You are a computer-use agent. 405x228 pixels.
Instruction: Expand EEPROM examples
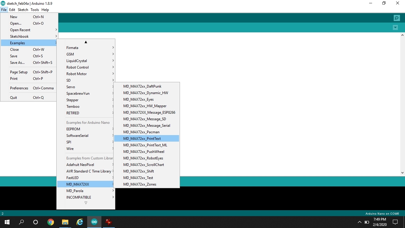[86, 129]
